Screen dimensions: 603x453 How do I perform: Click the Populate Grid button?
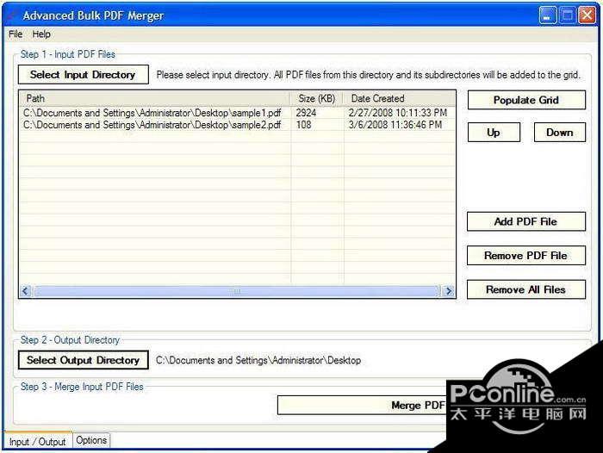click(x=526, y=100)
